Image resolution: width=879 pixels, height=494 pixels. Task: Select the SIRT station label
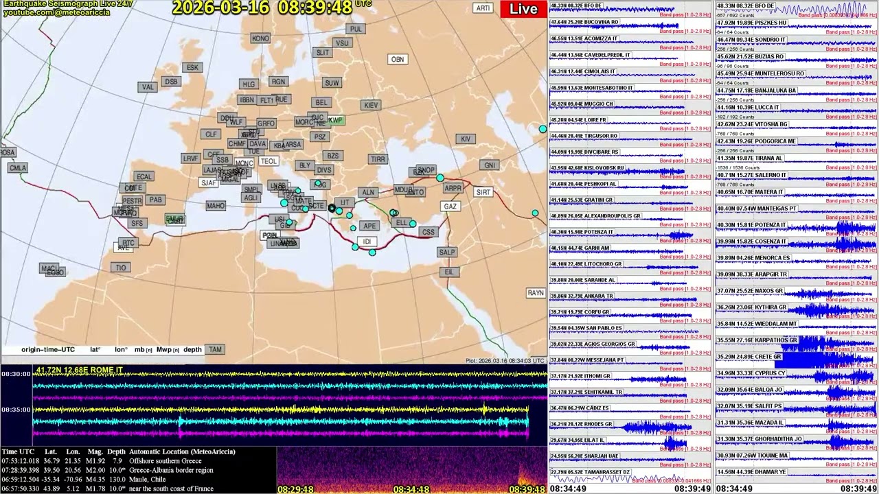(483, 192)
